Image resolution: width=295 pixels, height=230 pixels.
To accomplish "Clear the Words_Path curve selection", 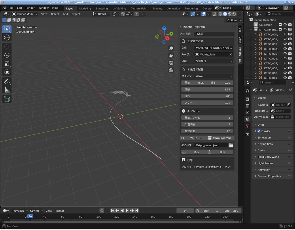I will (x=230, y=54).
